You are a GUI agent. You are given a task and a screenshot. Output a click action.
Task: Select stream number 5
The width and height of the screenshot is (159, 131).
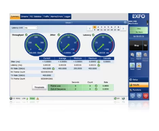(x=108, y=27)
